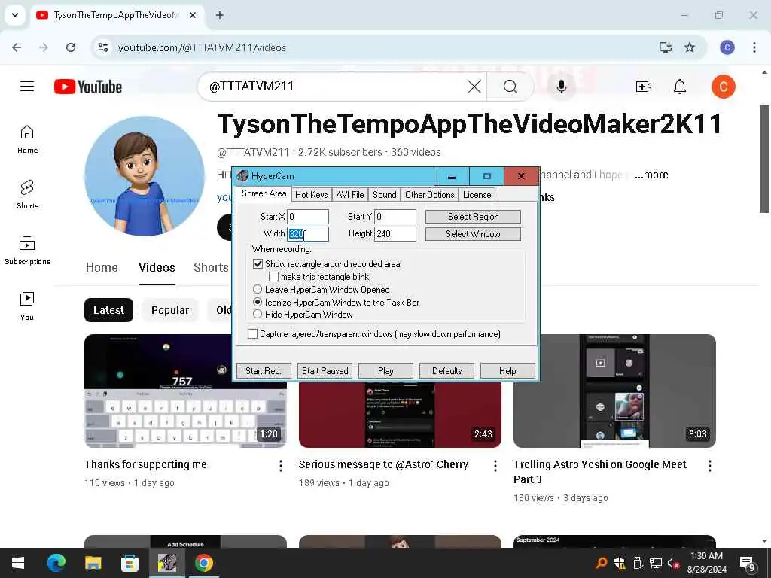Image resolution: width=771 pixels, height=578 pixels.
Task: View site information icon in address bar
Action: click(102, 47)
